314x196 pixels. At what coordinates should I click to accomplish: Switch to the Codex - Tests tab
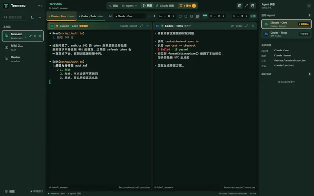click(x=91, y=16)
